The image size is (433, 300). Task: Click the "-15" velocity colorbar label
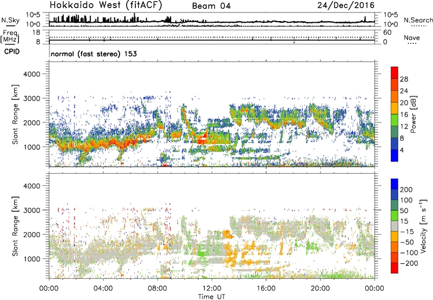click(407, 231)
